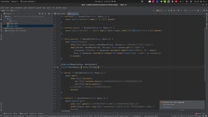Click Git Push arrow icon
The width and height of the screenshot is (208, 117).
[195, 10]
